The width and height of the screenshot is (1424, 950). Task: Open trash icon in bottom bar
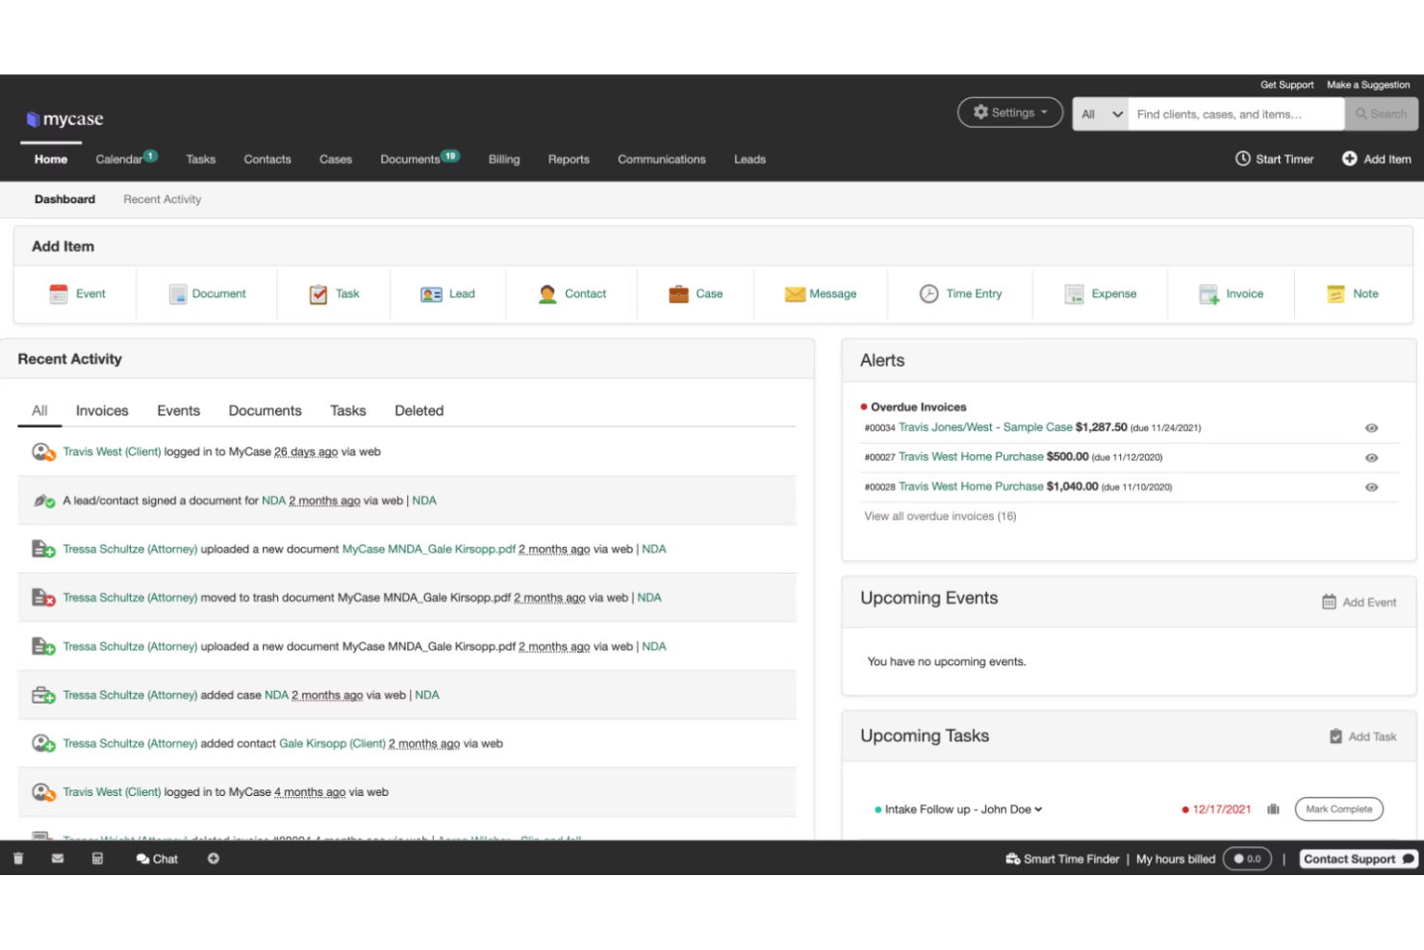click(18, 859)
